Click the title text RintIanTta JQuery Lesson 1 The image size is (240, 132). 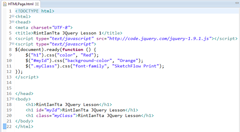(67, 33)
